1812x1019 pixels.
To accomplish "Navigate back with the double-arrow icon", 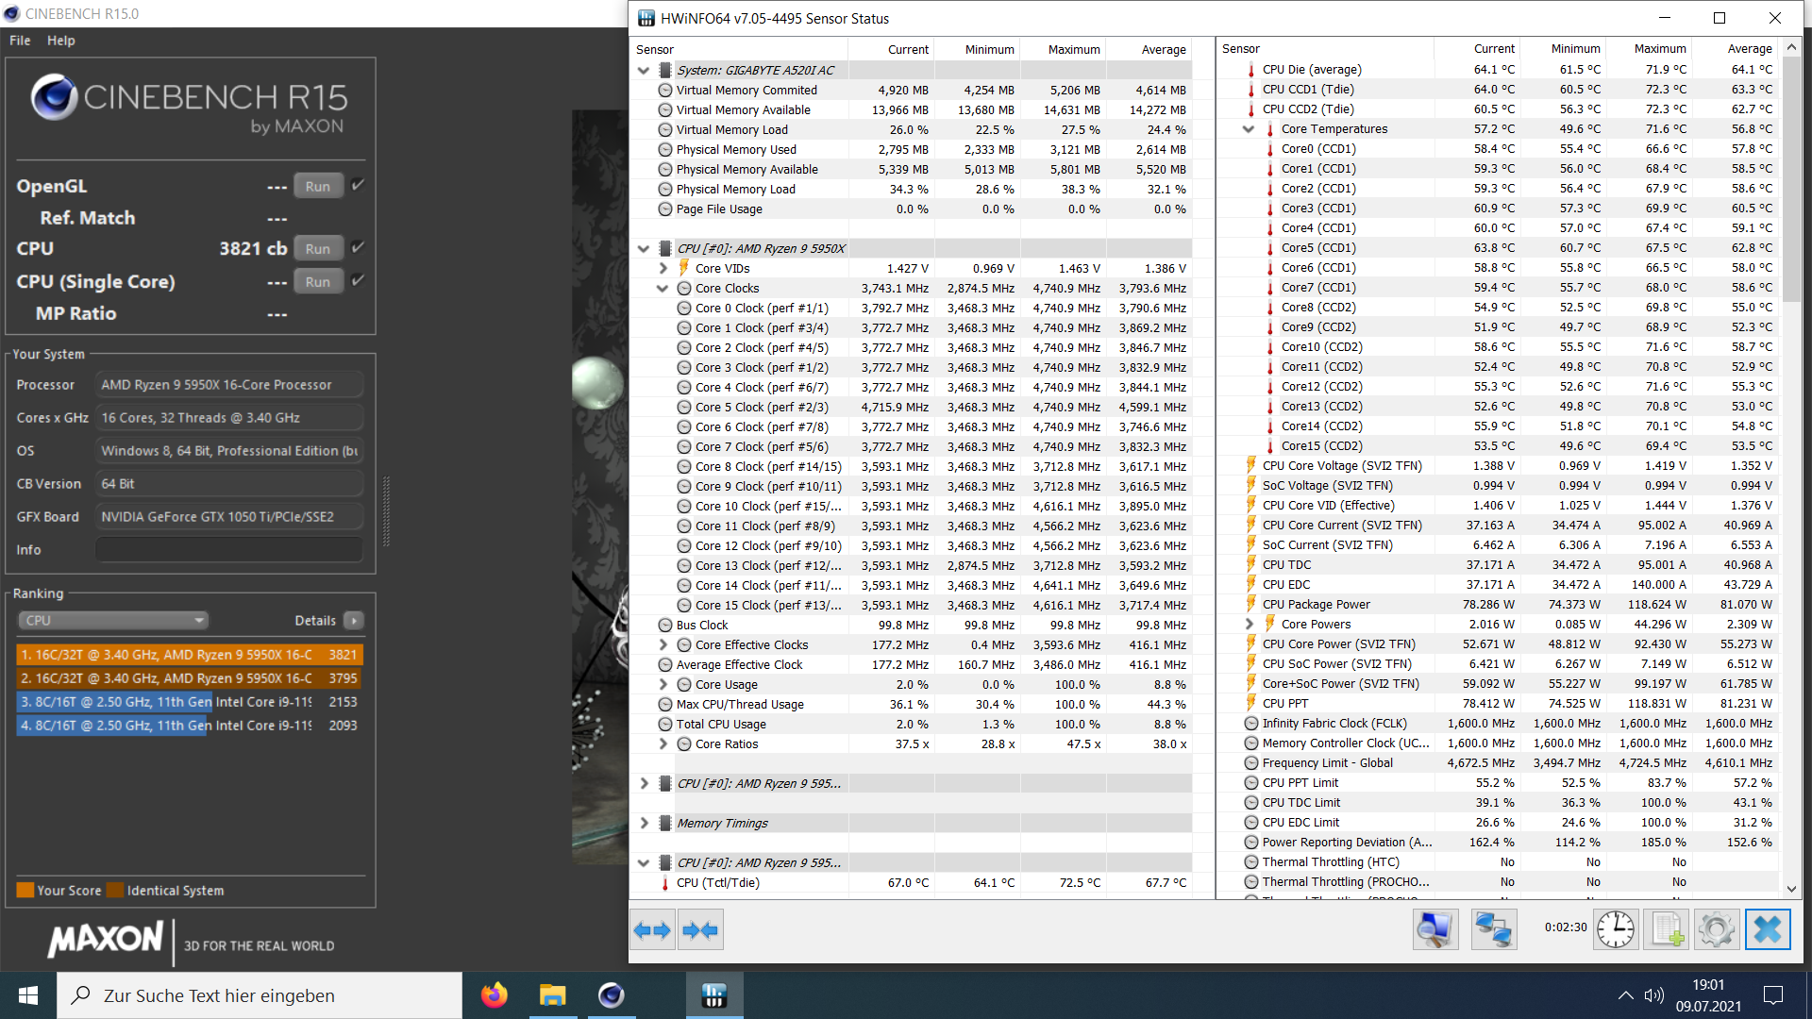I will coord(652,930).
